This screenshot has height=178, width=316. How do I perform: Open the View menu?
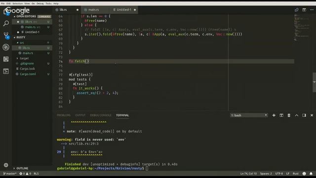pos(27,3)
